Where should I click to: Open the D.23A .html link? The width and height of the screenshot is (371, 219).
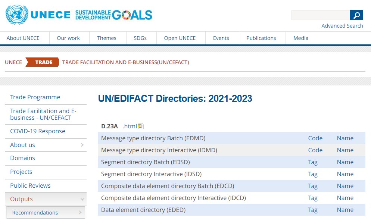[130, 126]
